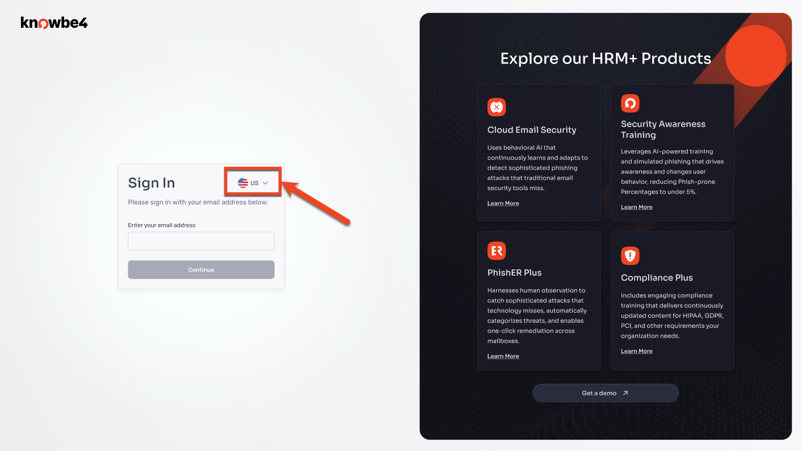Image resolution: width=802 pixels, height=451 pixels.
Task: Open Learn More under Cloud Email Security
Action: [x=503, y=203]
